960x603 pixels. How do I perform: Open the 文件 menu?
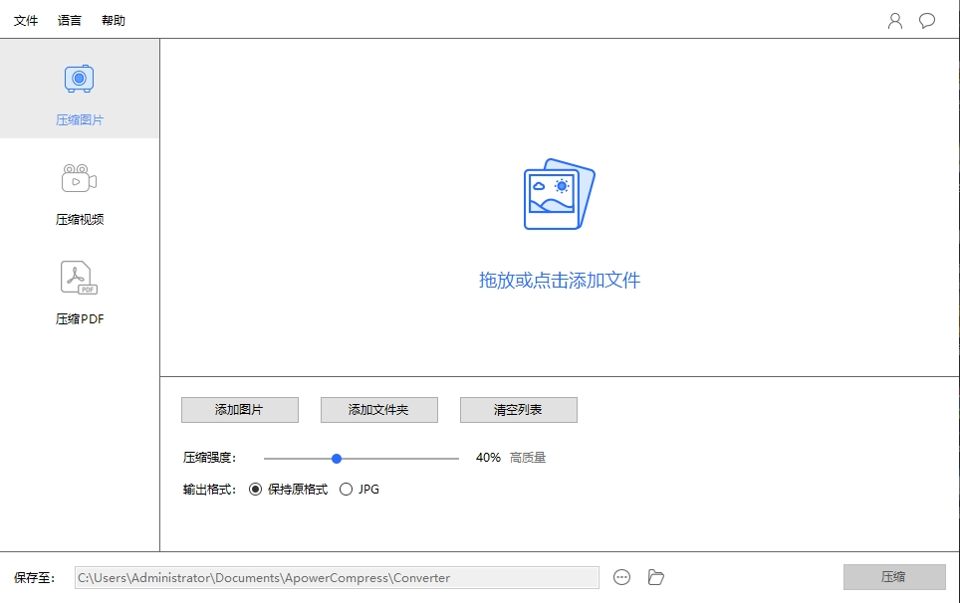26,20
